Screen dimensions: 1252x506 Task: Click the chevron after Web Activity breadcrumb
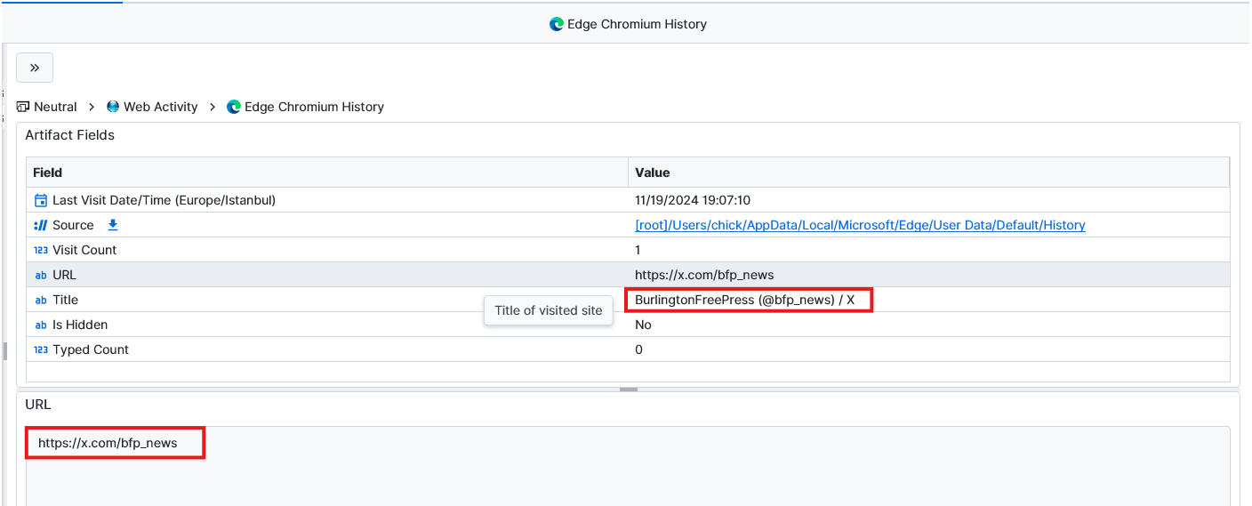tap(213, 107)
